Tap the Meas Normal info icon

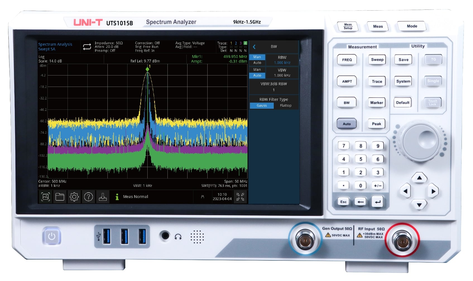point(117,197)
